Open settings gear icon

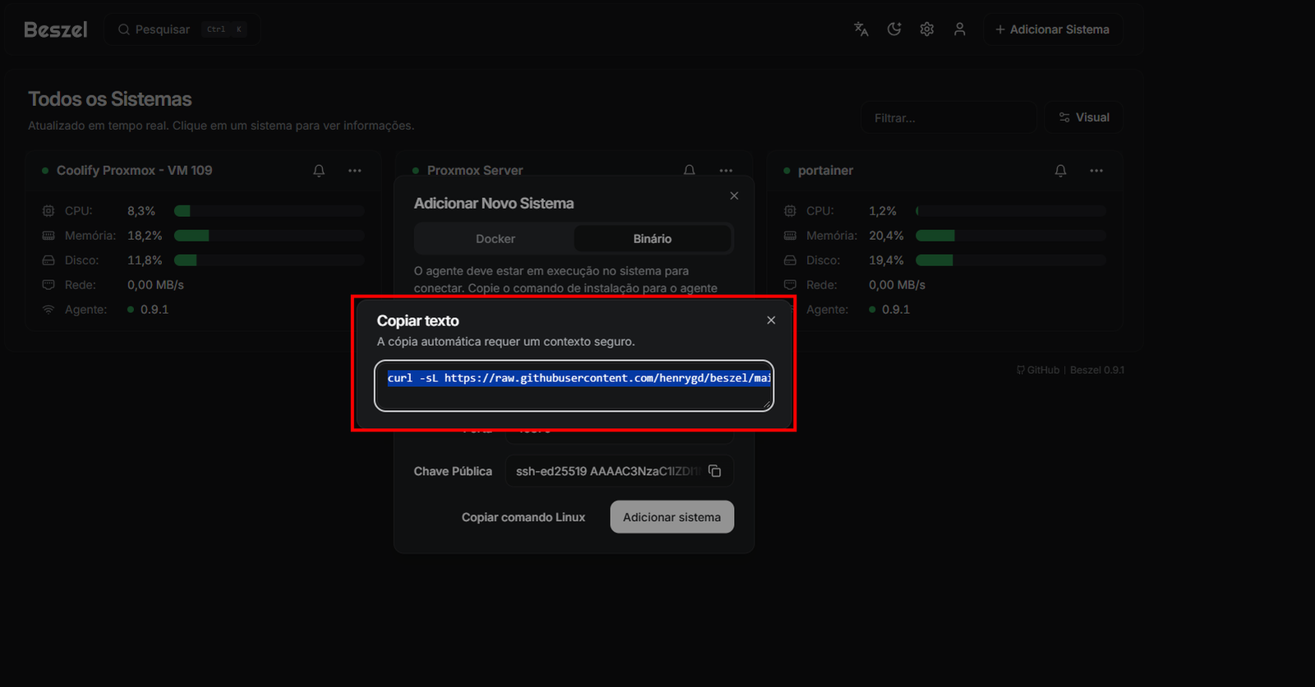927,30
